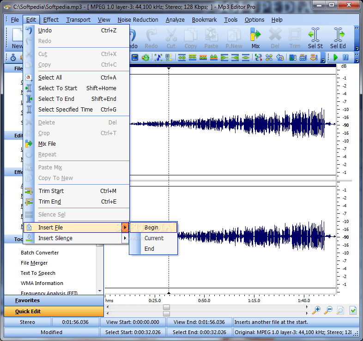The image size is (363, 341).
Task: Click the upper scrollbar right arrow
Action: pyautogui.click(x=307, y=307)
